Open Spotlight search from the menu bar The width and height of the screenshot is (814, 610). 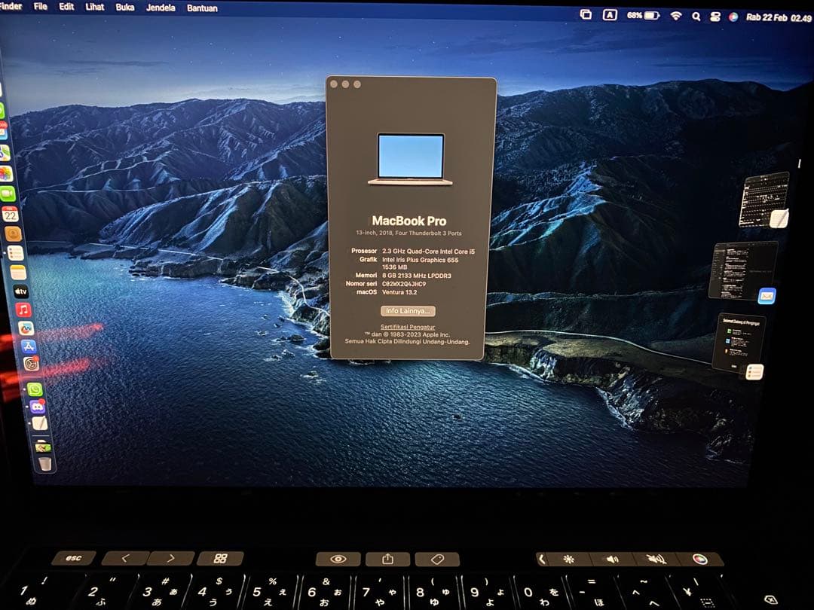(696, 15)
